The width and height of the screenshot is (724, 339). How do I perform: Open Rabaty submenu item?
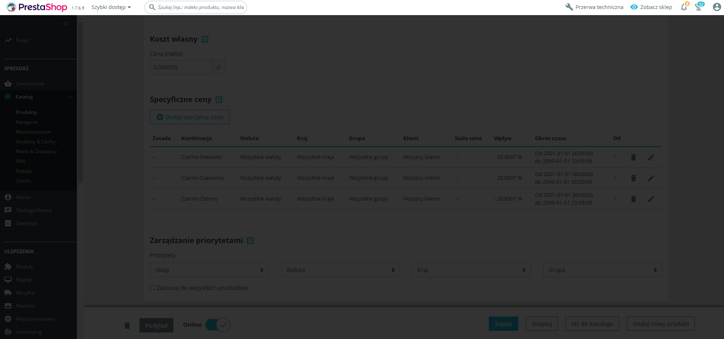[x=24, y=171]
